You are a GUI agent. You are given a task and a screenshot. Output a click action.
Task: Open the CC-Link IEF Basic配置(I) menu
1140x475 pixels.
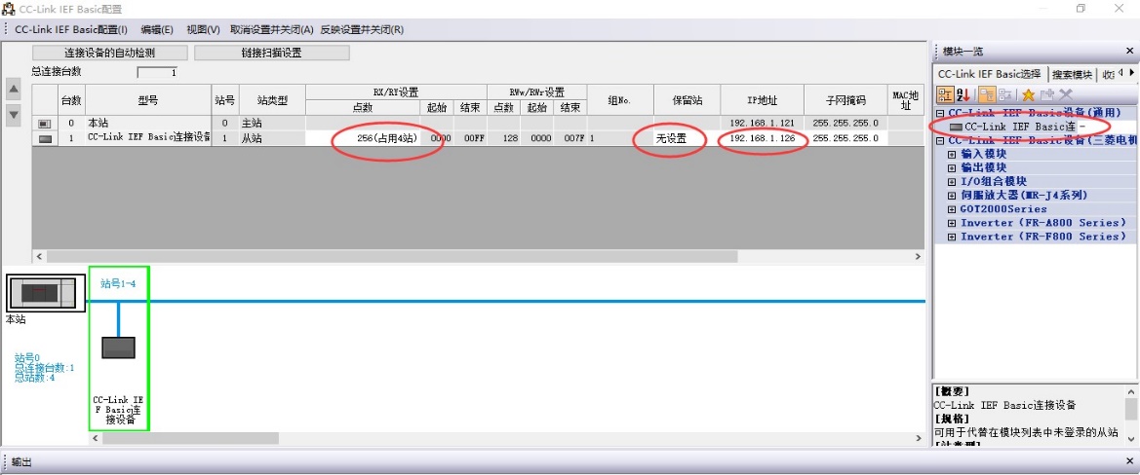tap(70, 30)
